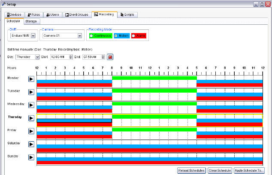Image resolution: width=272 pixels, height=175 pixels.
Task: Click the Monday row play arrow icon
Action: (x=31, y=79)
